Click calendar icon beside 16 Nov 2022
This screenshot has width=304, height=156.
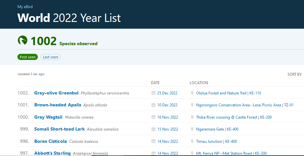153,117
